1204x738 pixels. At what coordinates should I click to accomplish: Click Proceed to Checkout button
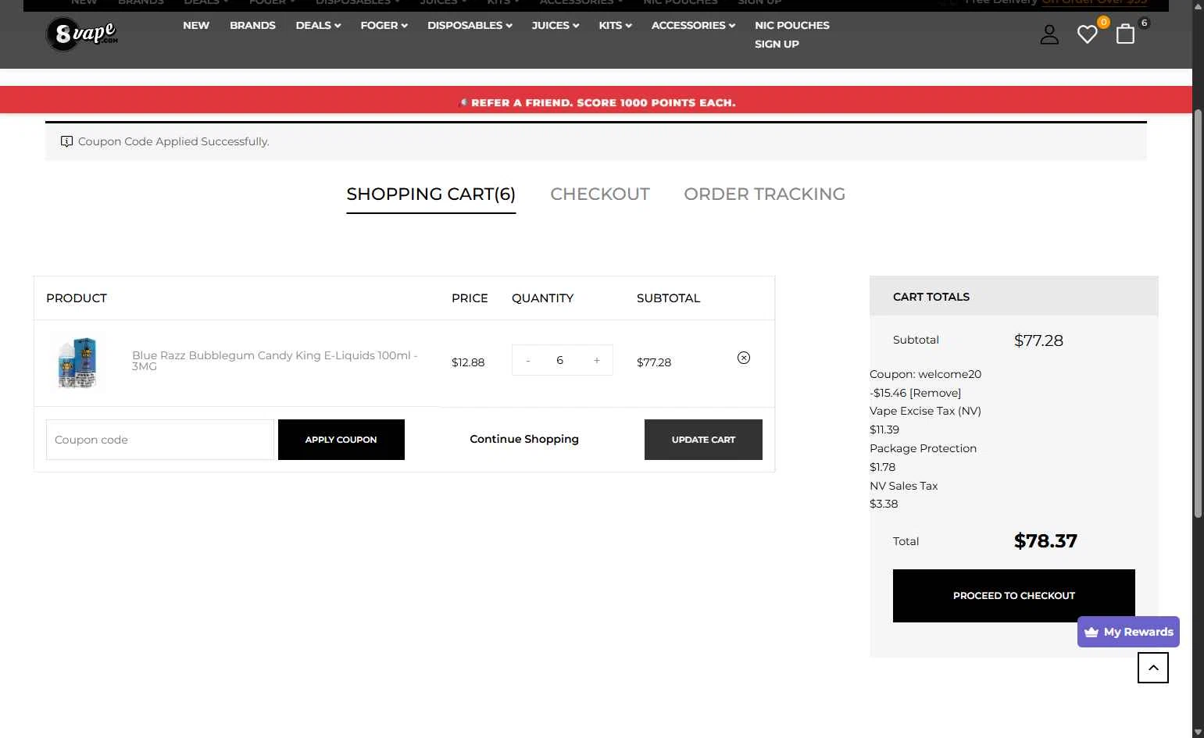click(x=1014, y=596)
